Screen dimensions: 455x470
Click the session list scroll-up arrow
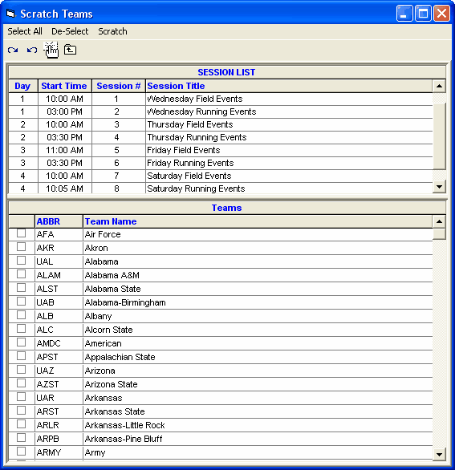[x=440, y=86]
